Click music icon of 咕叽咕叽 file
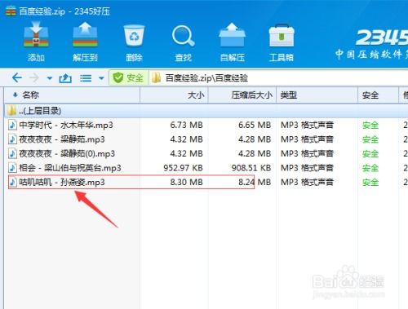This screenshot has height=309, width=408. [12, 182]
